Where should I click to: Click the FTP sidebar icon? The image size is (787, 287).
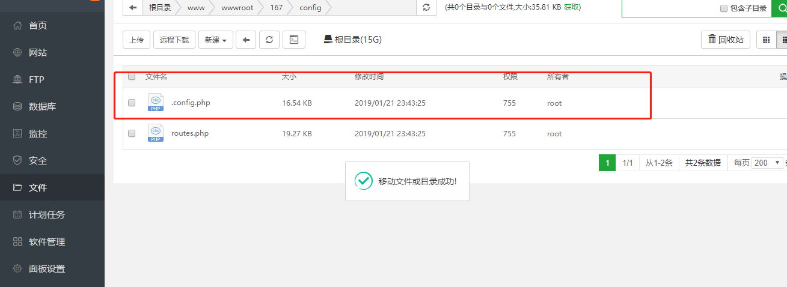tap(17, 79)
